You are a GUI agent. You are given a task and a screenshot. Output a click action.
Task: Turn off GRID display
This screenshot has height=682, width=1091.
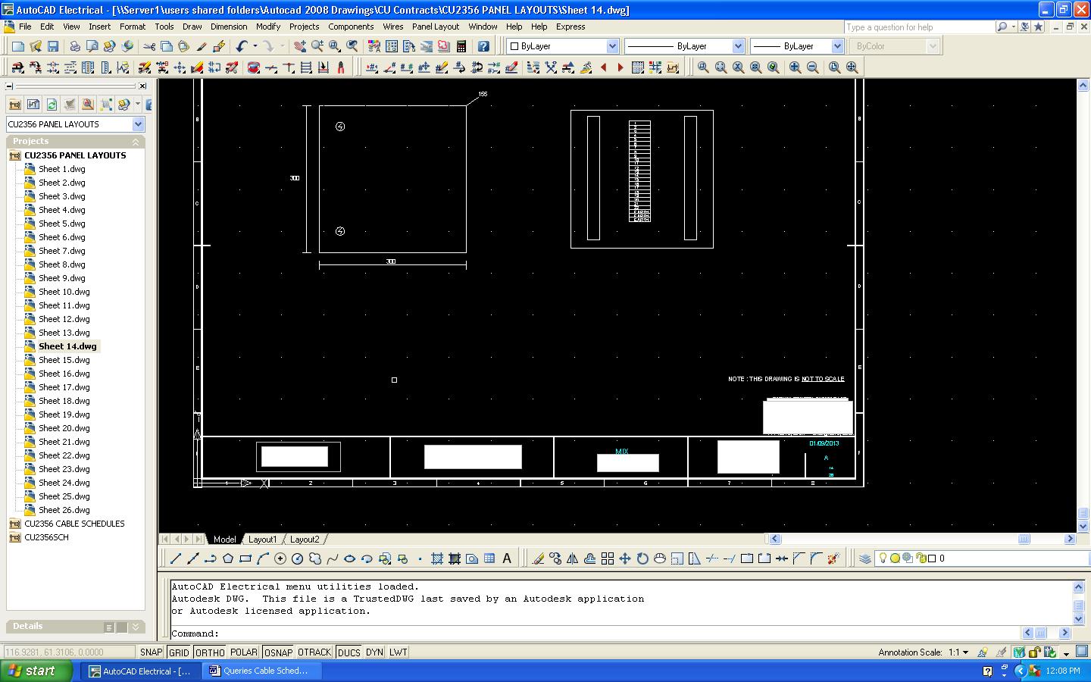[179, 652]
